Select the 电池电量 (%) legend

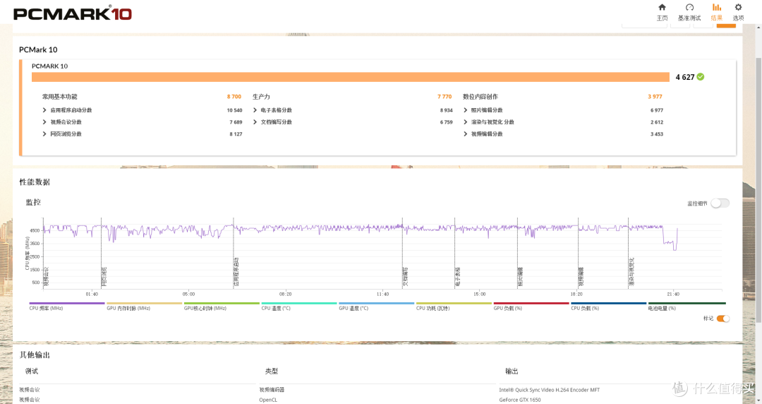point(687,307)
